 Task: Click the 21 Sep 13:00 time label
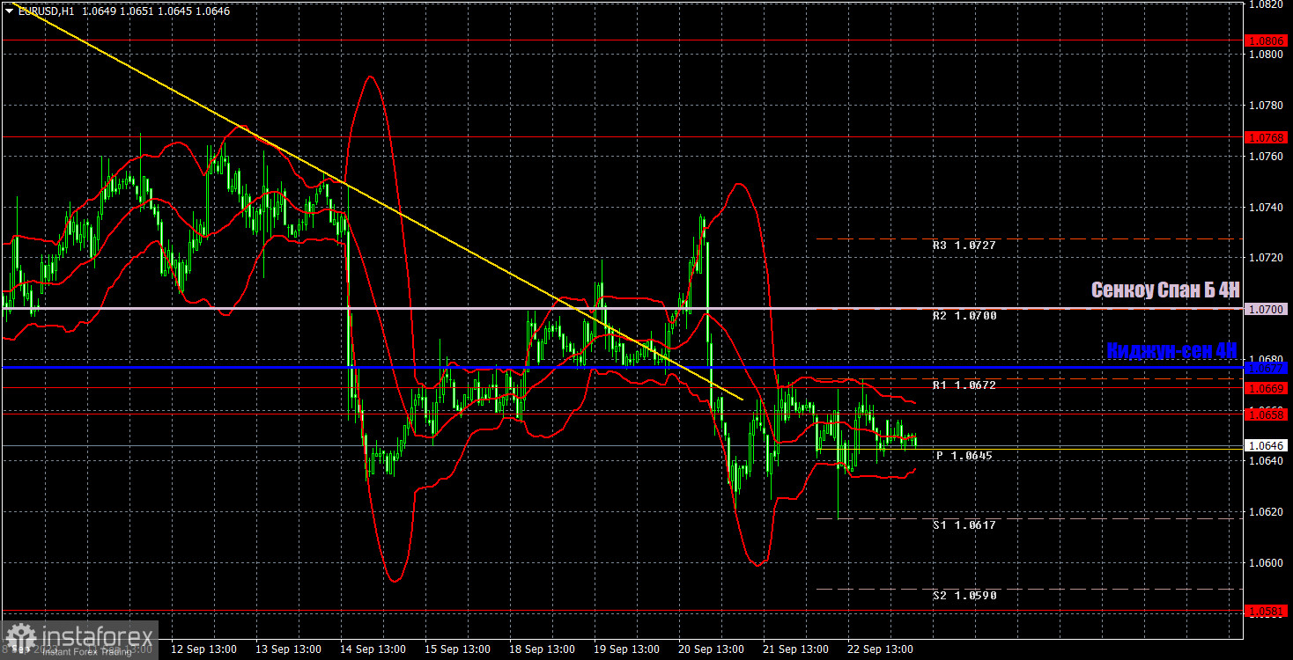(797, 649)
